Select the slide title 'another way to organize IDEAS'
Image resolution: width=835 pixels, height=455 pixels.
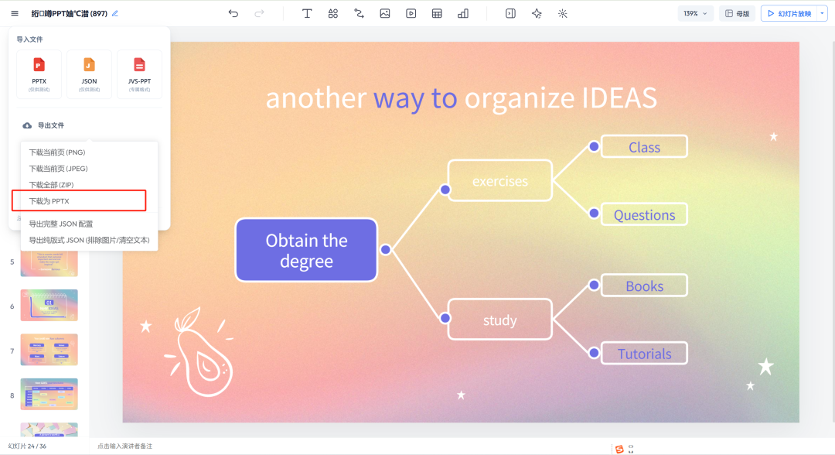(x=461, y=98)
